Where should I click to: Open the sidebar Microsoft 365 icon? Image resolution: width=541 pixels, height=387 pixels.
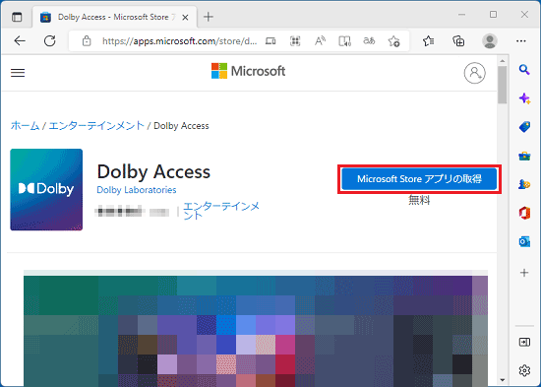click(524, 213)
